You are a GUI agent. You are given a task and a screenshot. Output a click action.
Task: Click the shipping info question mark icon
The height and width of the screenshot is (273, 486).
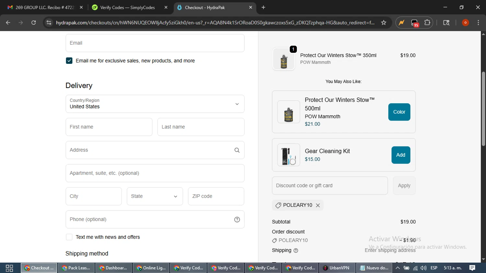tap(295, 250)
